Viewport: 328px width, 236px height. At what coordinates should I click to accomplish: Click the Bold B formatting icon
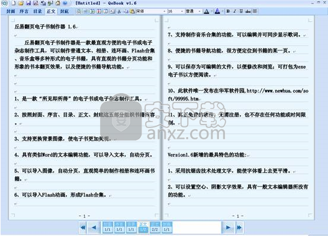(228, 11)
